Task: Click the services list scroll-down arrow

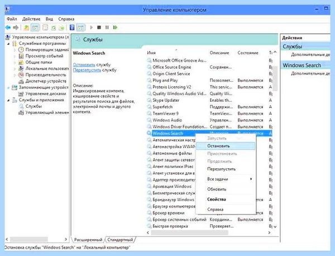Action: [x=275, y=227]
